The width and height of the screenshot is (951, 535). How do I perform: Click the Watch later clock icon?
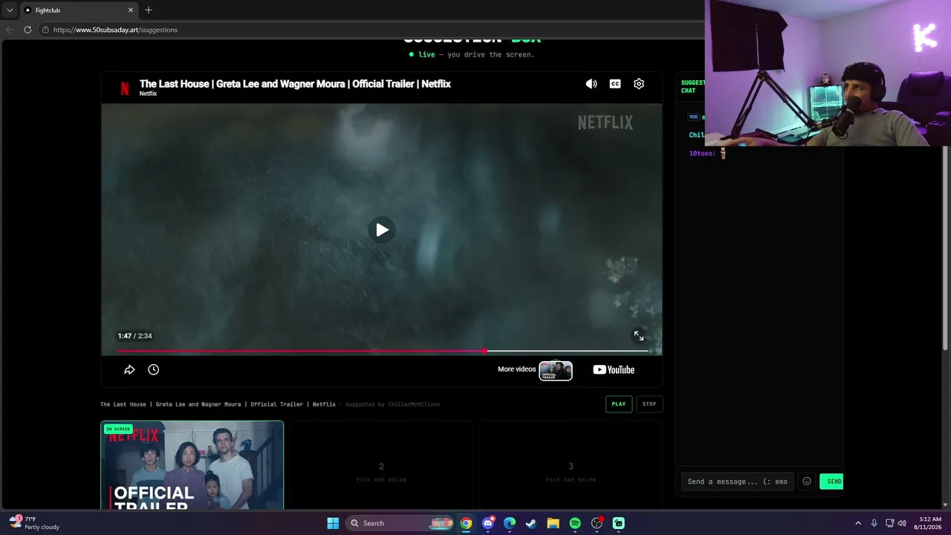pyautogui.click(x=154, y=369)
